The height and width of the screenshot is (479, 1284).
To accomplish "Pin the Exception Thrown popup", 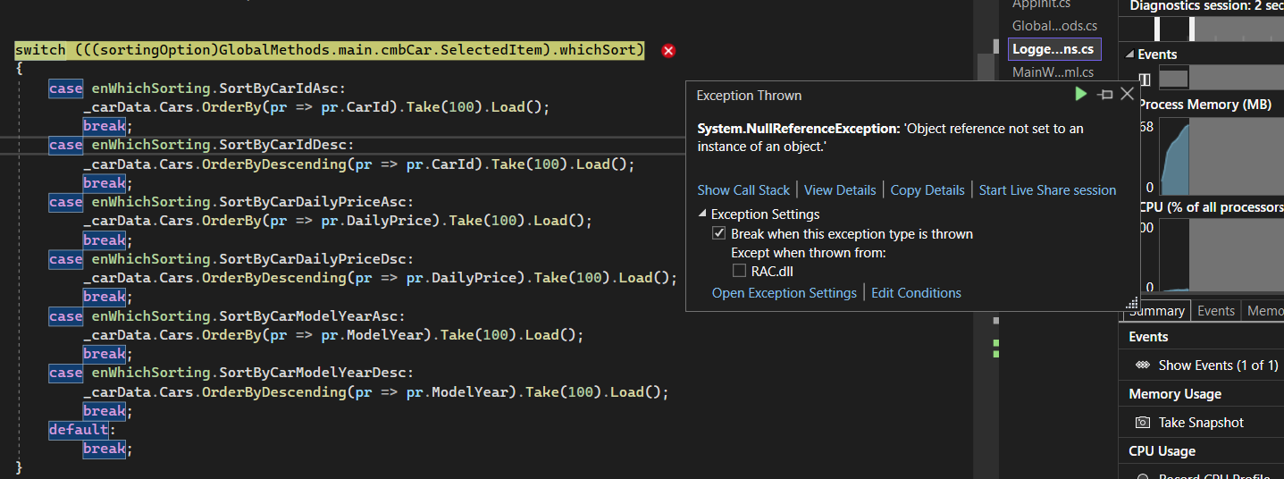I will 1105,95.
